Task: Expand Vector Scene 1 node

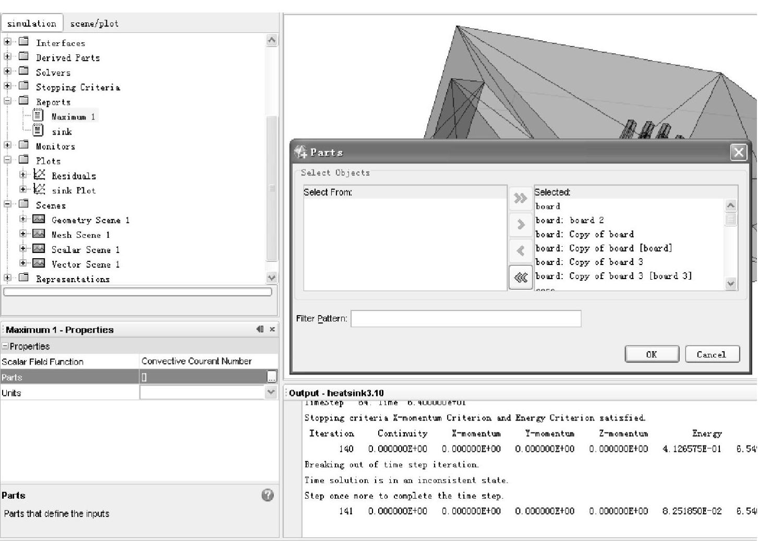Action: click(23, 263)
